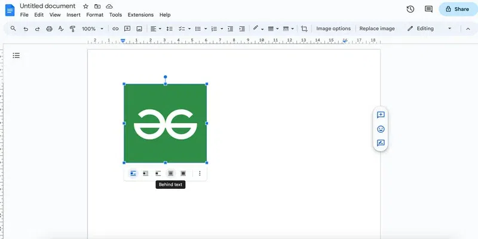Click the Undo arrow

coord(26,29)
